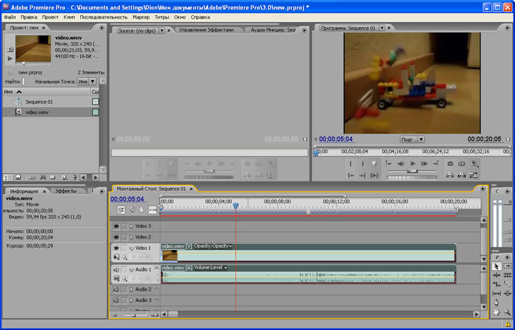Toggle the lock box for Audio 1 track
This screenshot has width=515, height=330.
[124, 269]
